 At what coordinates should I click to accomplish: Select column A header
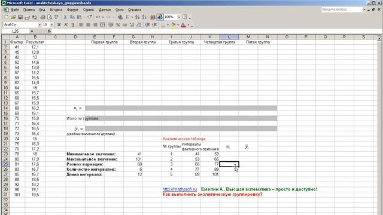[17, 37]
